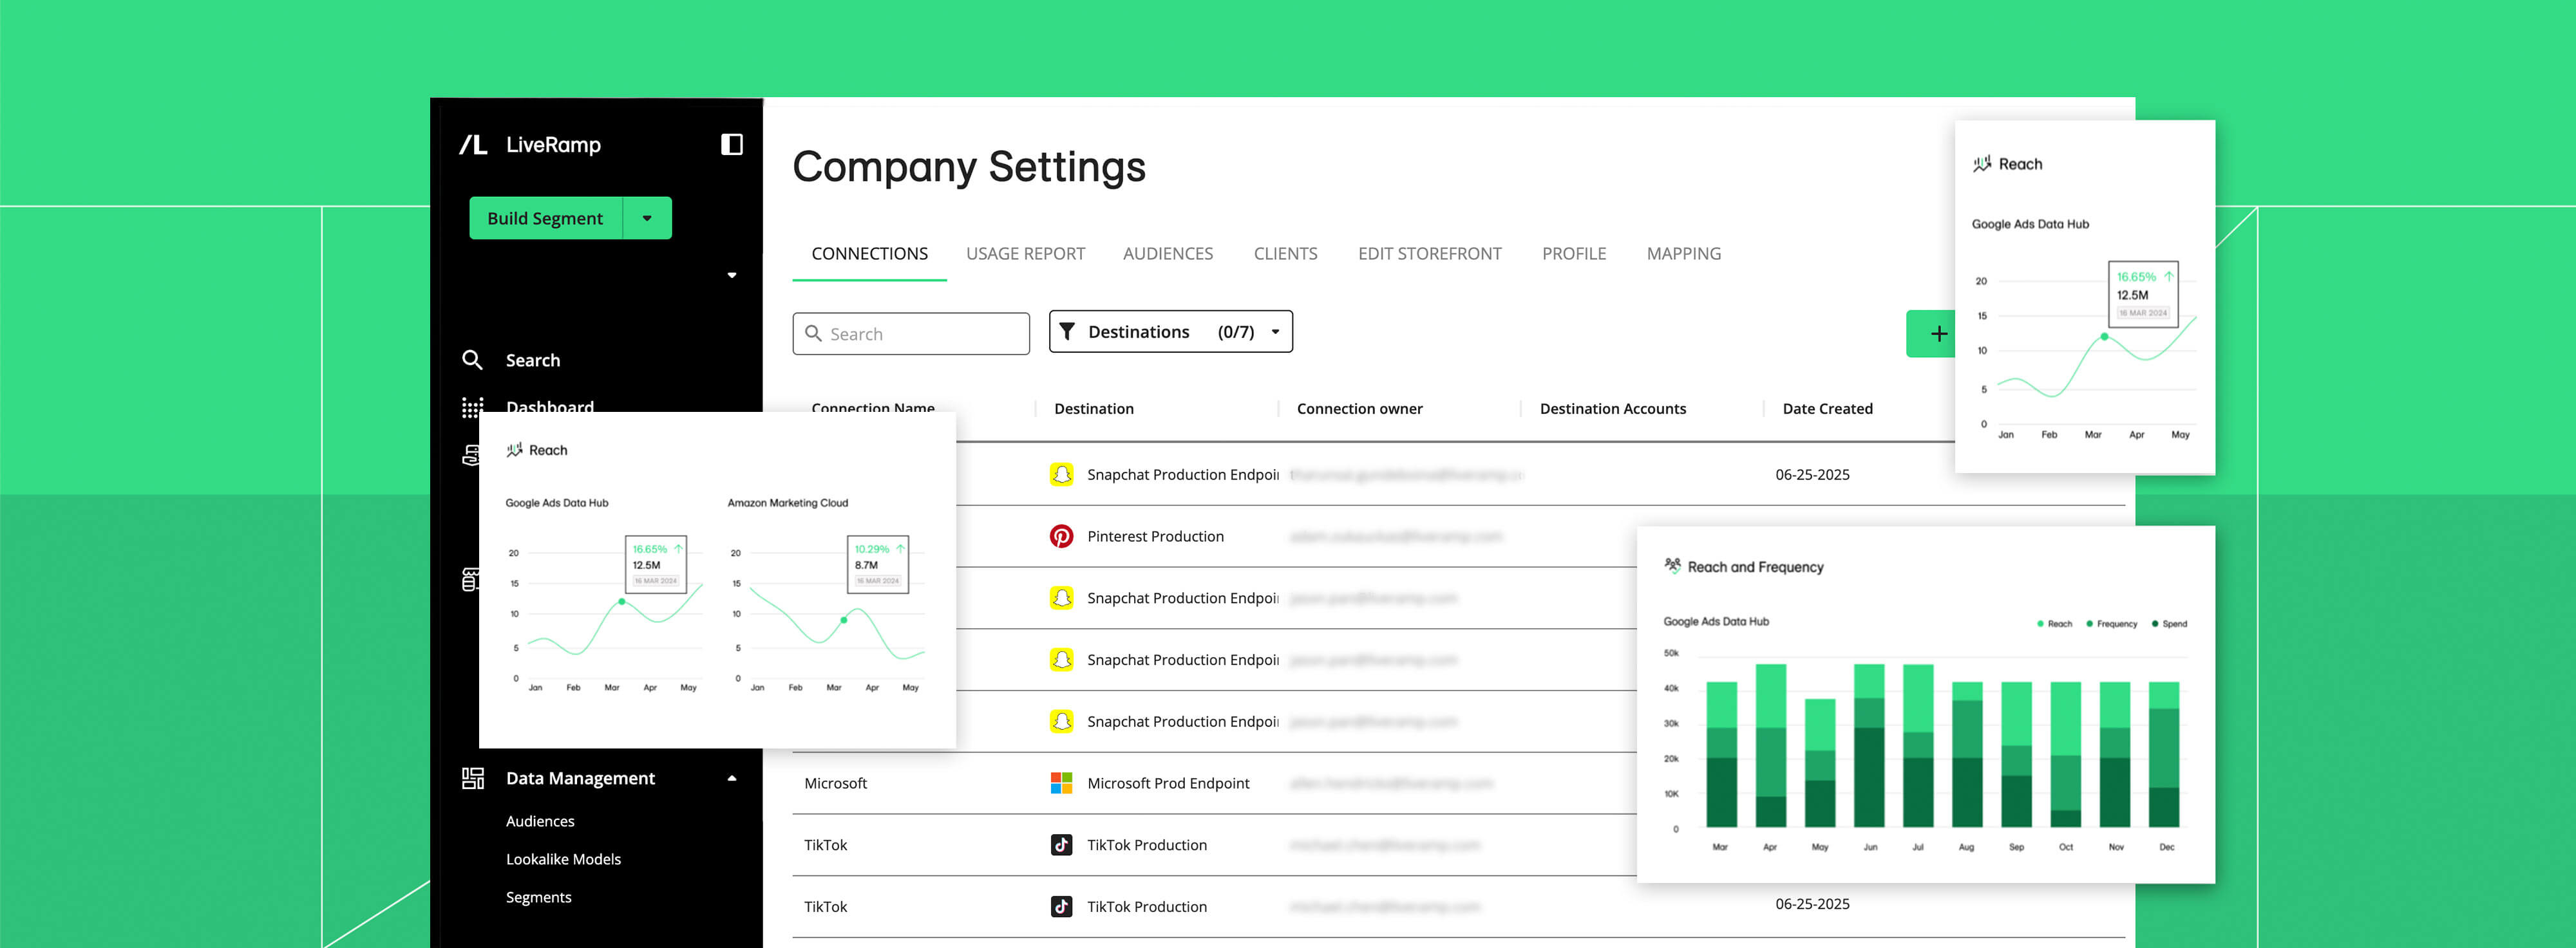This screenshot has height=948, width=2576.
Task: Collapse sidebar with the panel toggle icon
Action: [x=731, y=145]
